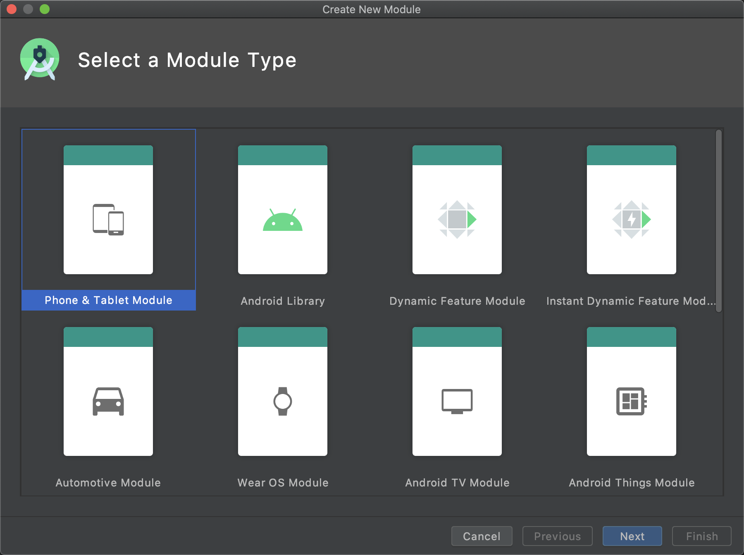This screenshot has height=555, width=744.
Task: Click the highlighted Phone & Tablet Module label
Action: point(108,300)
